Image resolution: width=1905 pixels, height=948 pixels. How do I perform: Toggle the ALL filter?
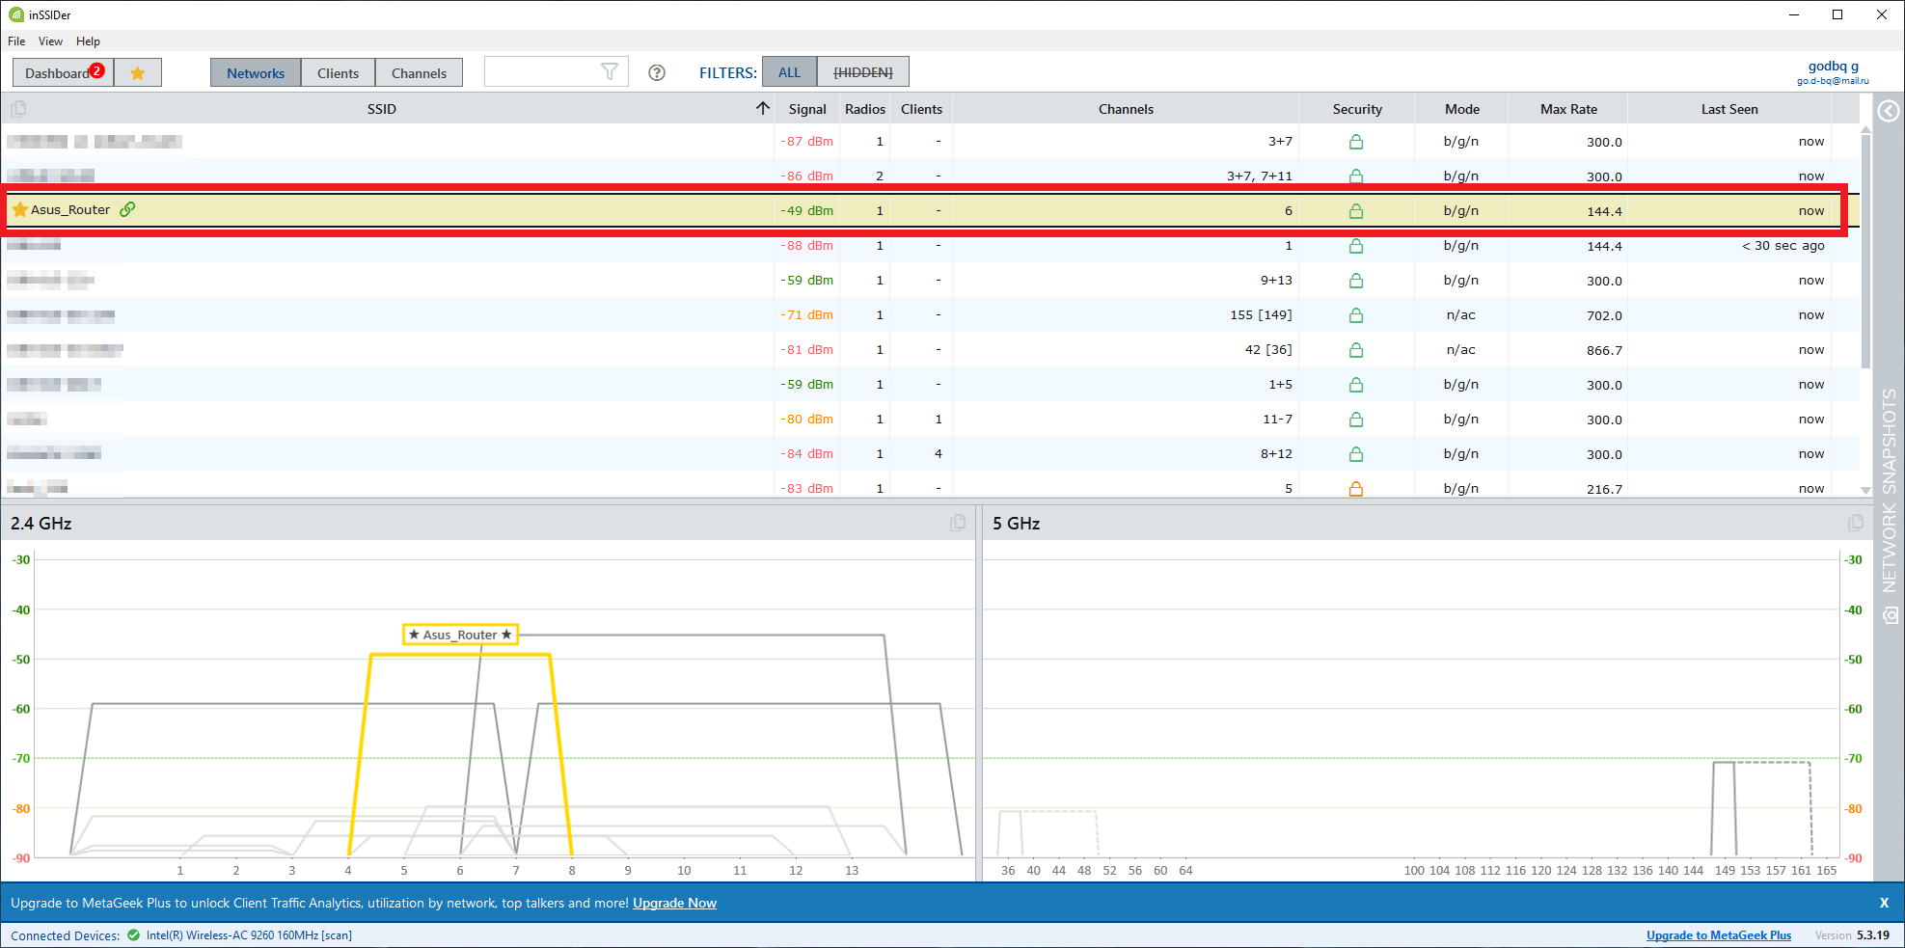tap(789, 72)
